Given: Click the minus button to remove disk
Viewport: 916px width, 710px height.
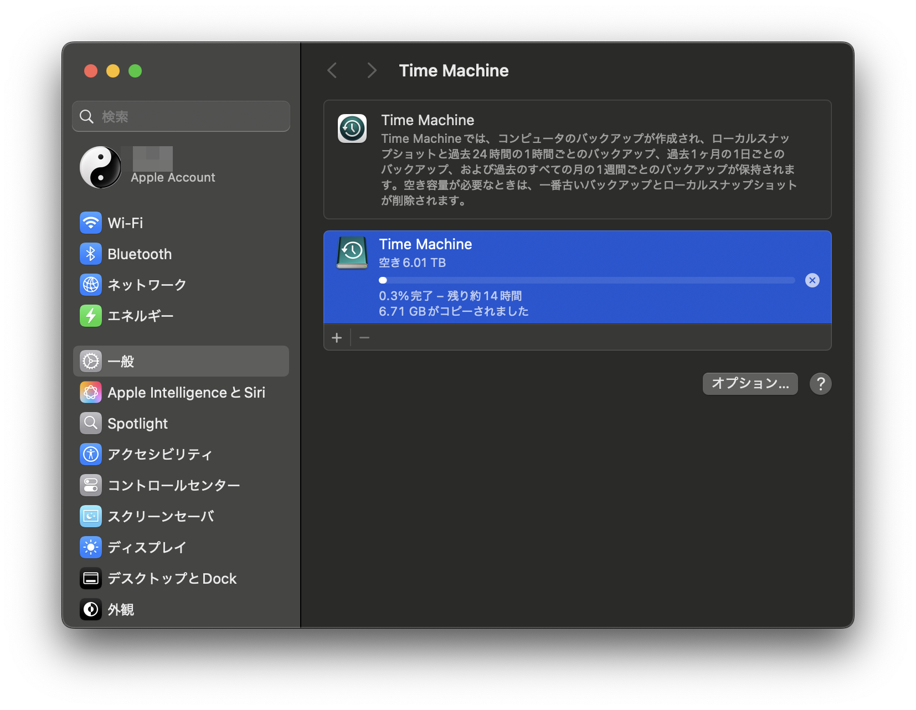Looking at the screenshot, I should click(x=364, y=338).
